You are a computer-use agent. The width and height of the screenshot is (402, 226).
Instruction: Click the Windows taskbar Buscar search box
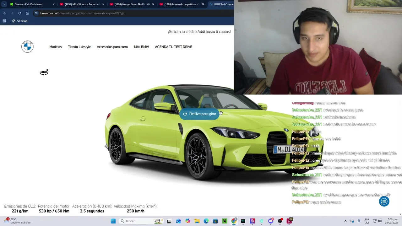coord(142,221)
